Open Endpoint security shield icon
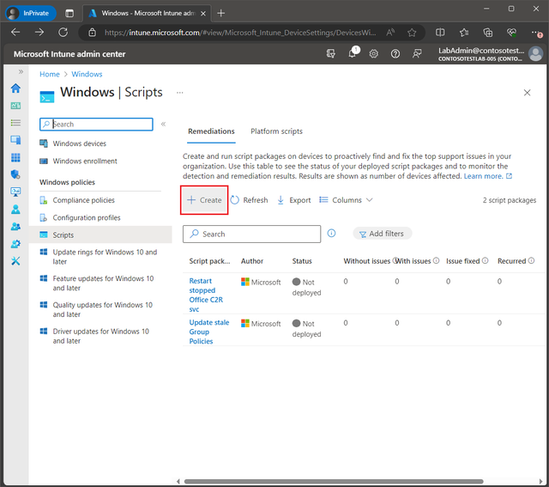The image size is (549, 487). tap(15, 174)
